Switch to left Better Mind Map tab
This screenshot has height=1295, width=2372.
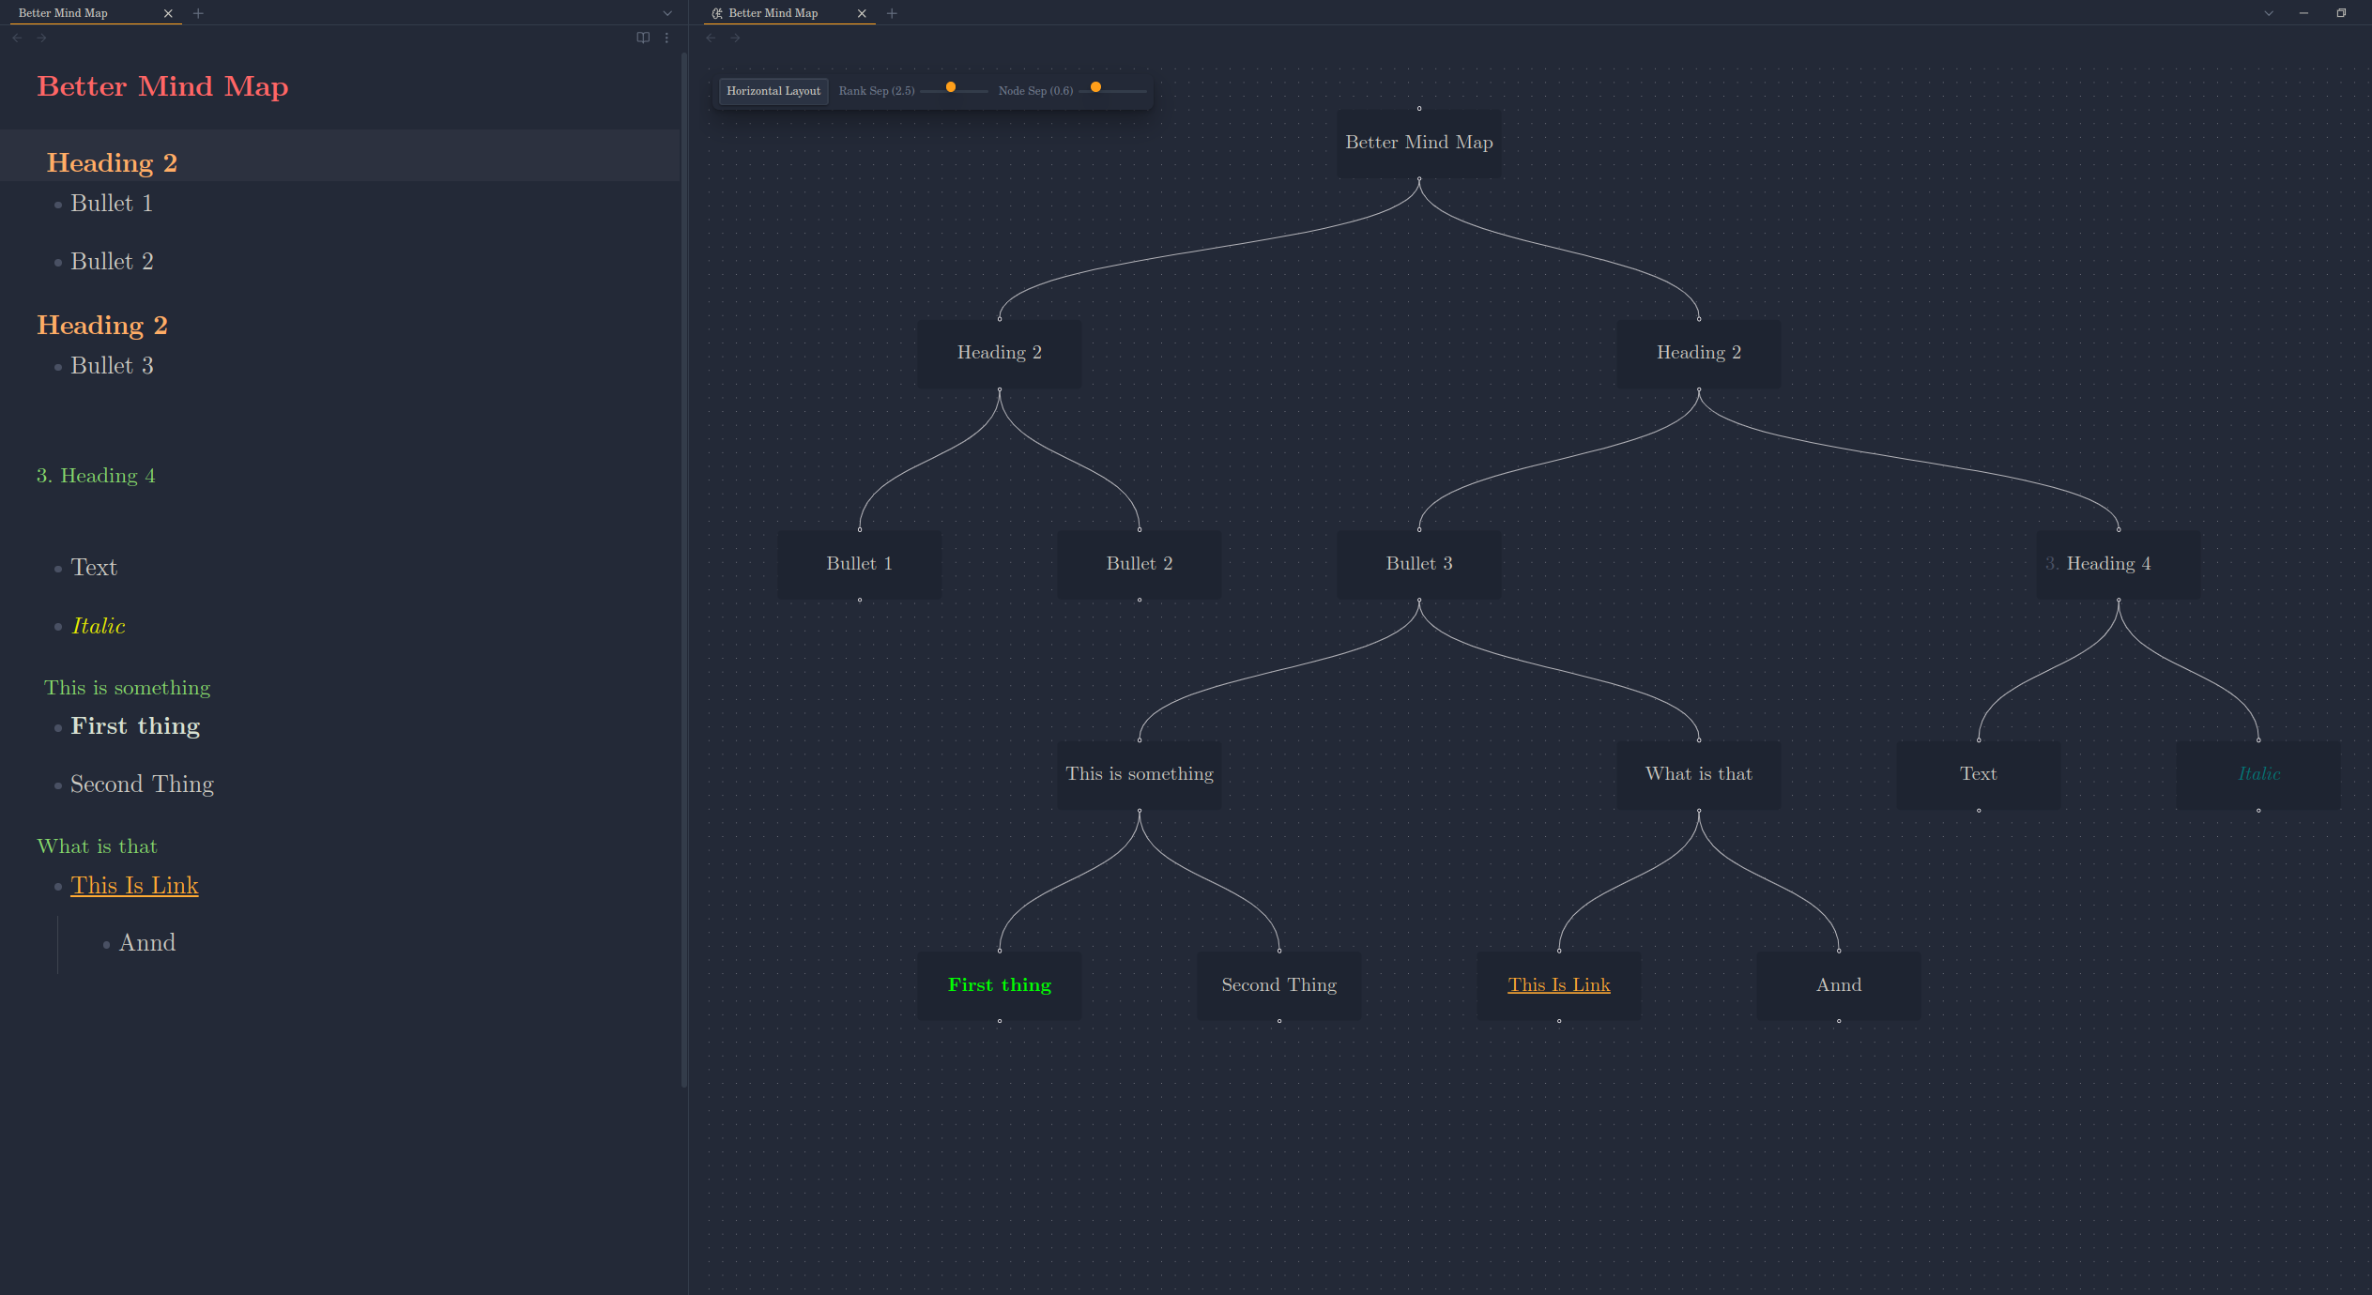coord(64,13)
